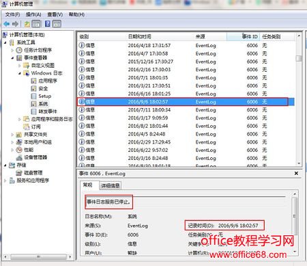Image resolution: width=307 pixels, height=266 pixels.
Task: Select event row dated 2016/7/11 18:00:34
Action: click(x=186, y=110)
